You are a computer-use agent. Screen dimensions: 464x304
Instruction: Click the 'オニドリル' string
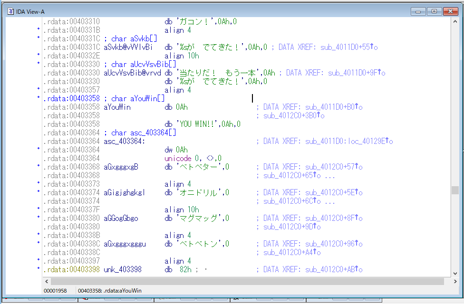(199, 192)
